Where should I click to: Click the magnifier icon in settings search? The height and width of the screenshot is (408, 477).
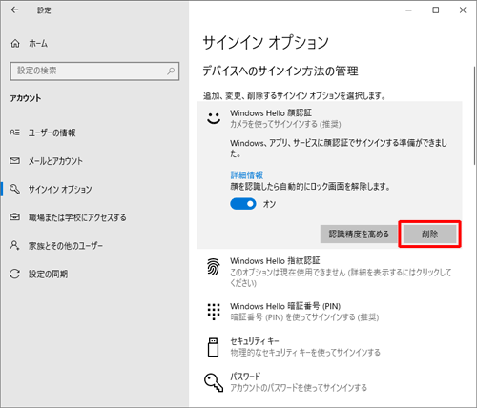coord(171,71)
